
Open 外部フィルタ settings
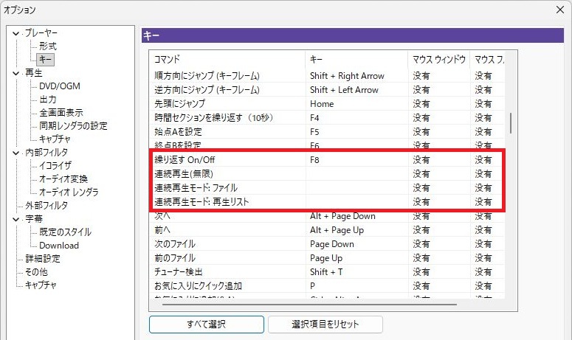point(46,206)
